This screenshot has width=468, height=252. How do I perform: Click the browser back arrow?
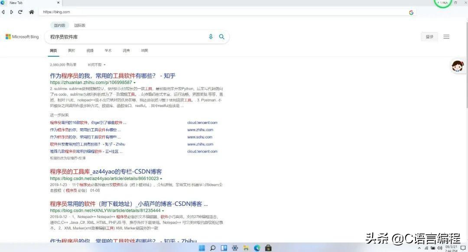point(3,13)
